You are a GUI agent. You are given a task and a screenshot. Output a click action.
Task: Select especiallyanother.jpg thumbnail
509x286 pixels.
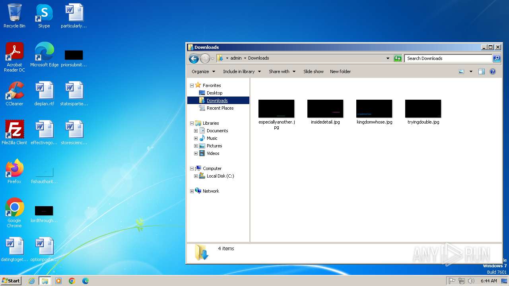point(276,114)
